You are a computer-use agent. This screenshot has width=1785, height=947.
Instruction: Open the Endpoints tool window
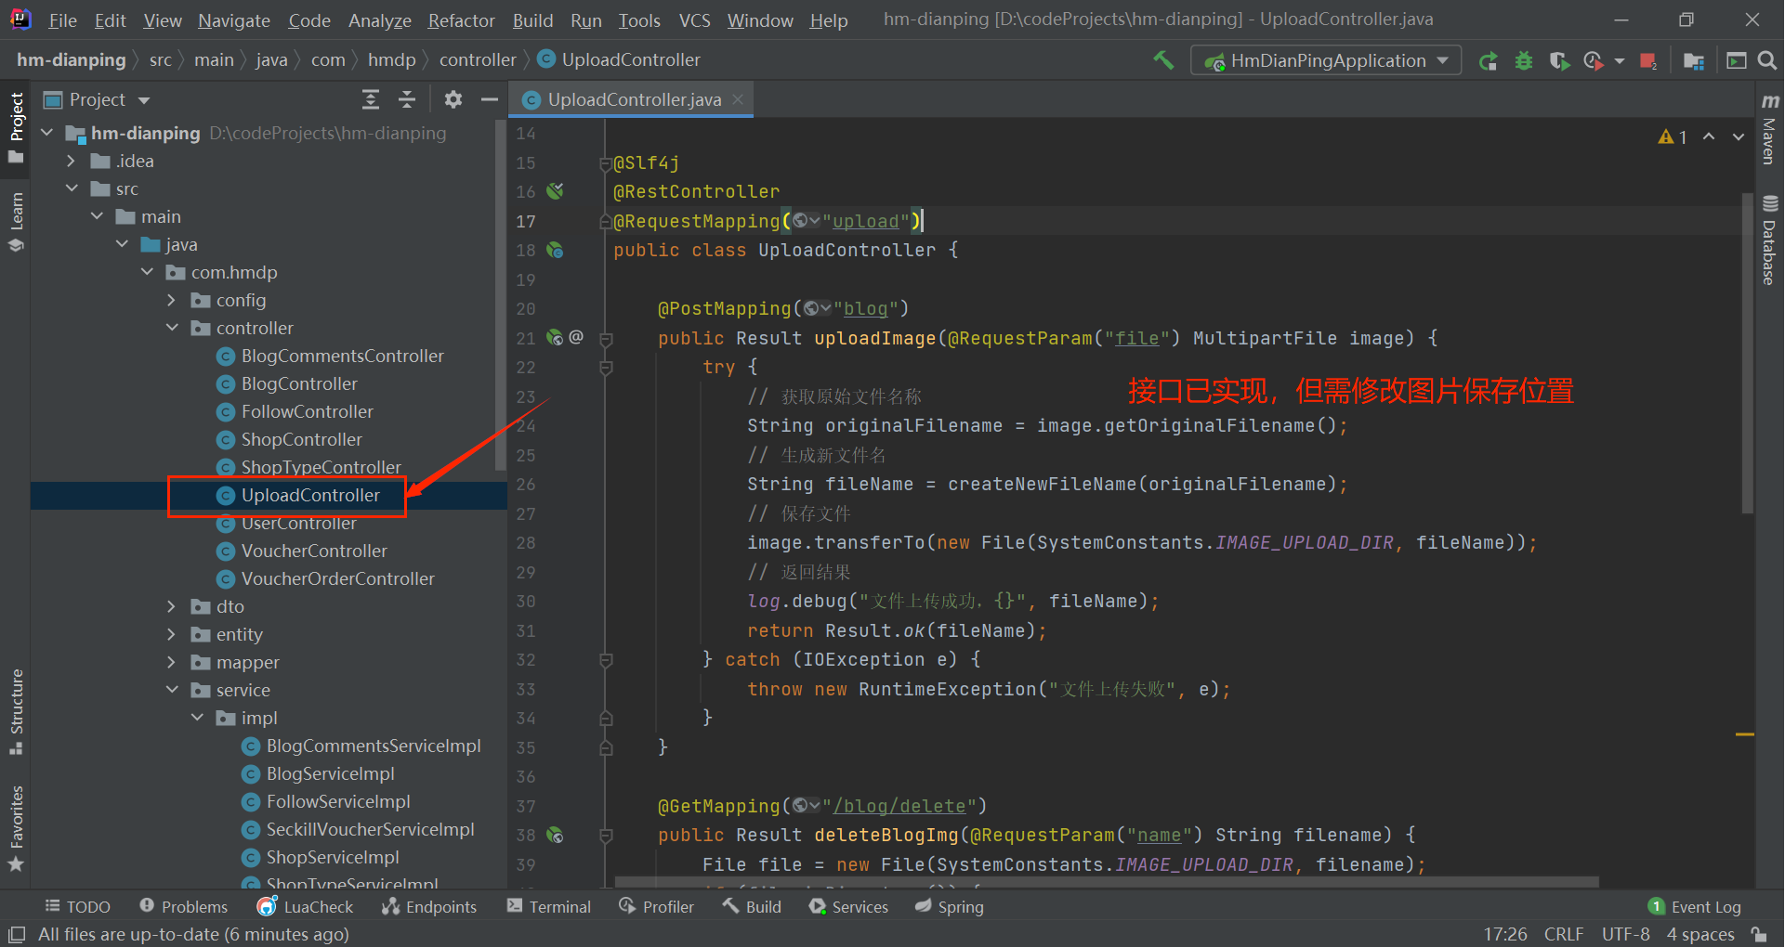click(429, 906)
